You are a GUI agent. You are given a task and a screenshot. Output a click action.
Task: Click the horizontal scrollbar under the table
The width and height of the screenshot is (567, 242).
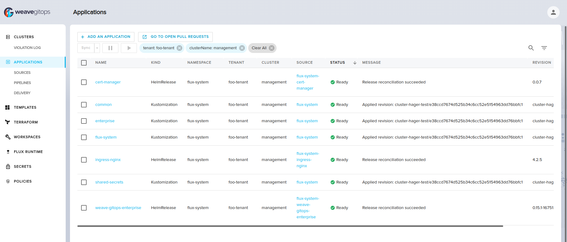[x=290, y=226]
